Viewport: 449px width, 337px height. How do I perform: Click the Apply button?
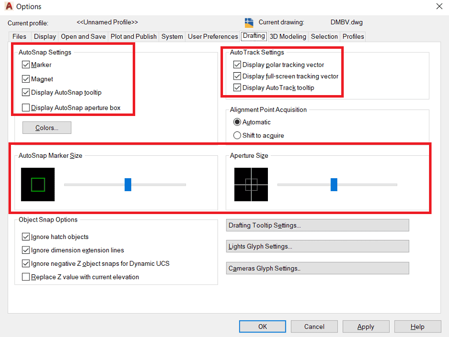click(366, 327)
